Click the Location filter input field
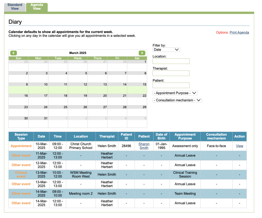This screenshot has width=262, height=218. click(x=171, y=61)
